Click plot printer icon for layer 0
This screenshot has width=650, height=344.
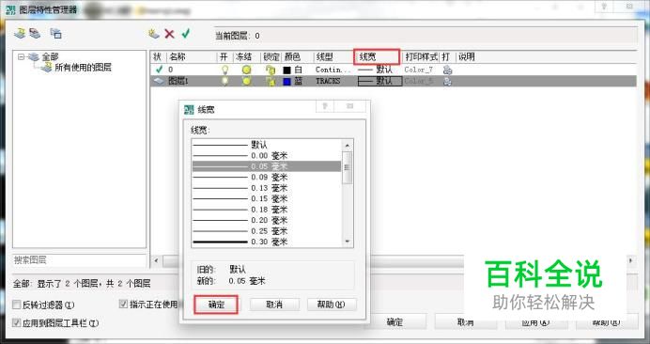(447, 70)
